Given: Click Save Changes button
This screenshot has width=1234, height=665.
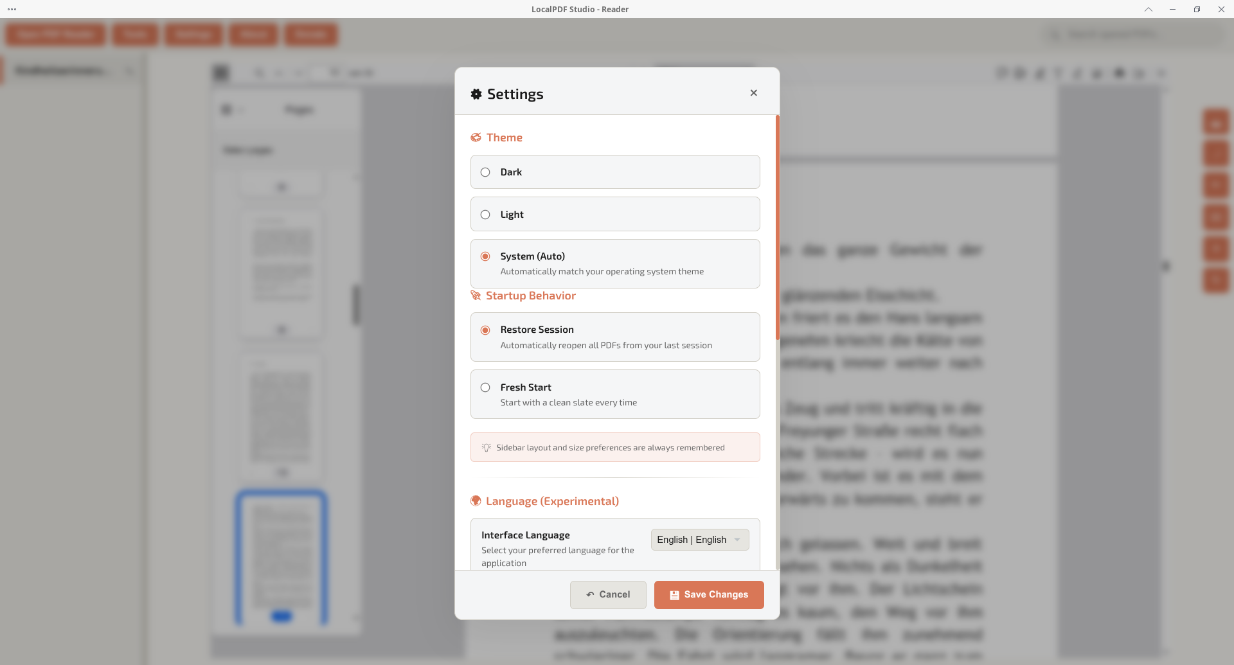Looking at the screenshot, I should (x=709, y=595).
